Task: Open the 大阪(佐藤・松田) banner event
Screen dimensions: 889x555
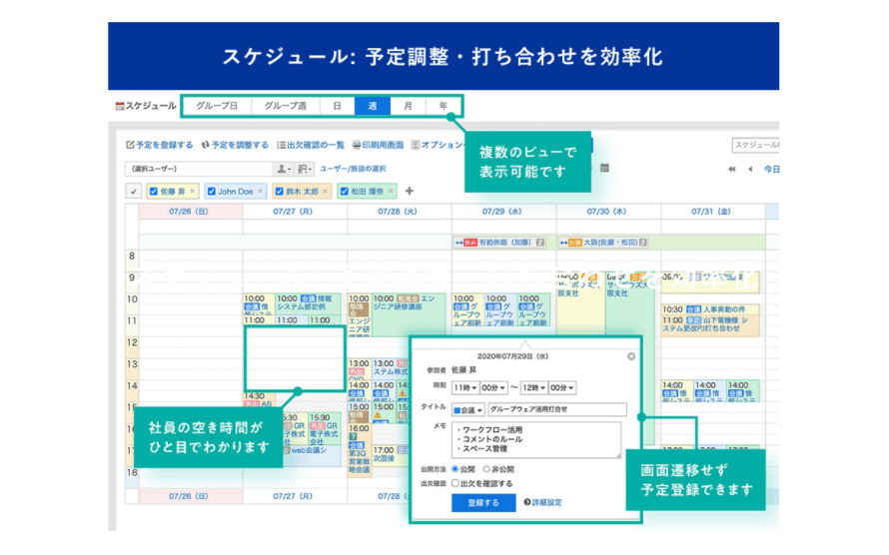Action: pos(603,243)
